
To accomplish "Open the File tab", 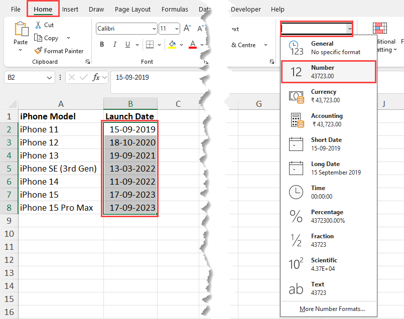I will click(16, 9).
